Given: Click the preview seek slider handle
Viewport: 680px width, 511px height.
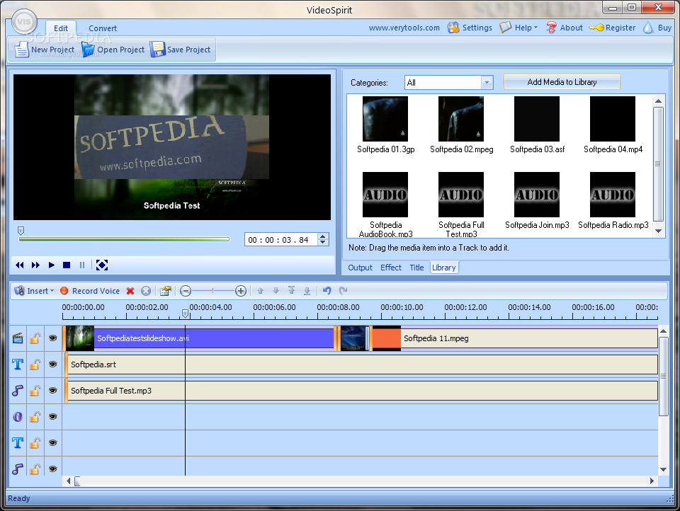Looking at the screenshot, I should point(21,231).
